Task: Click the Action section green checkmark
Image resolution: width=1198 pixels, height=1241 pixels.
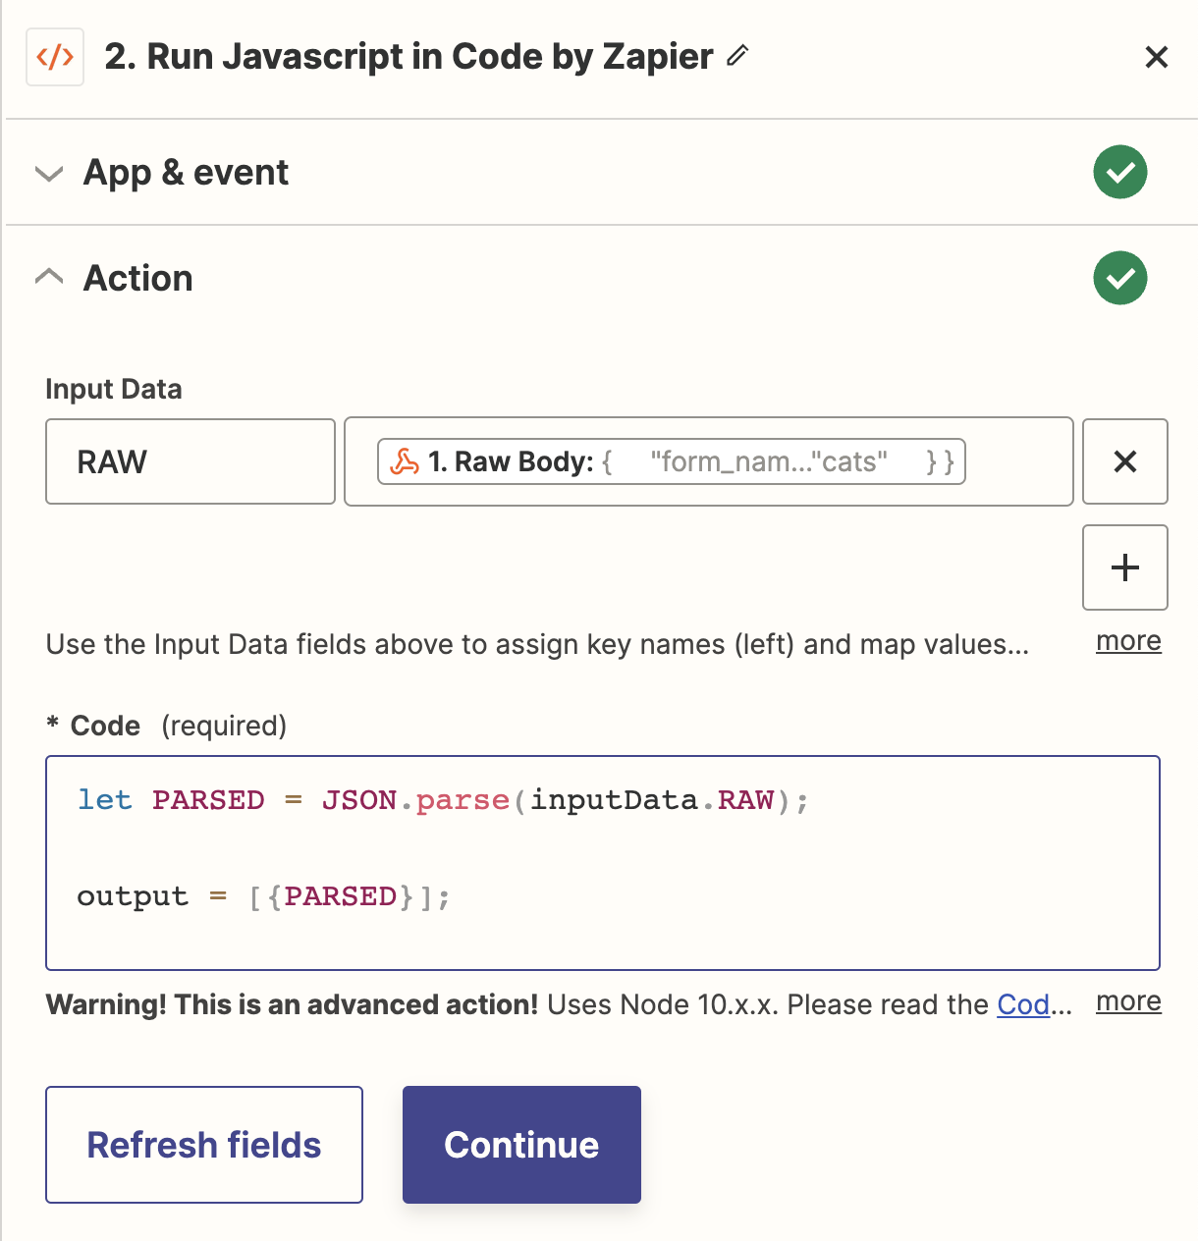Action: coord(1119,278)
